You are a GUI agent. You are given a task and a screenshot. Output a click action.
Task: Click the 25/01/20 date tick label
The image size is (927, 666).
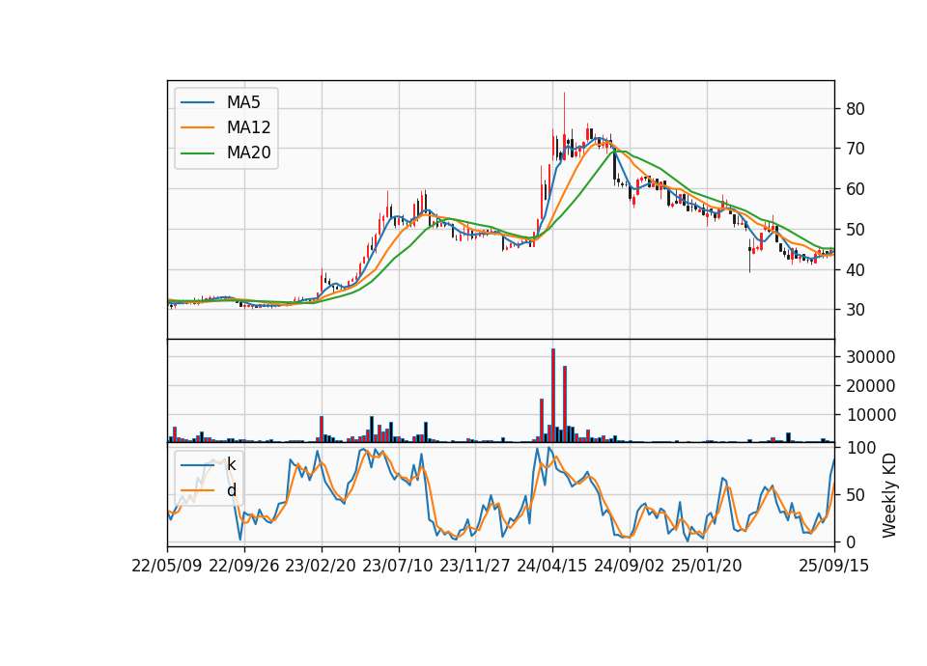(x=707, y=567)
